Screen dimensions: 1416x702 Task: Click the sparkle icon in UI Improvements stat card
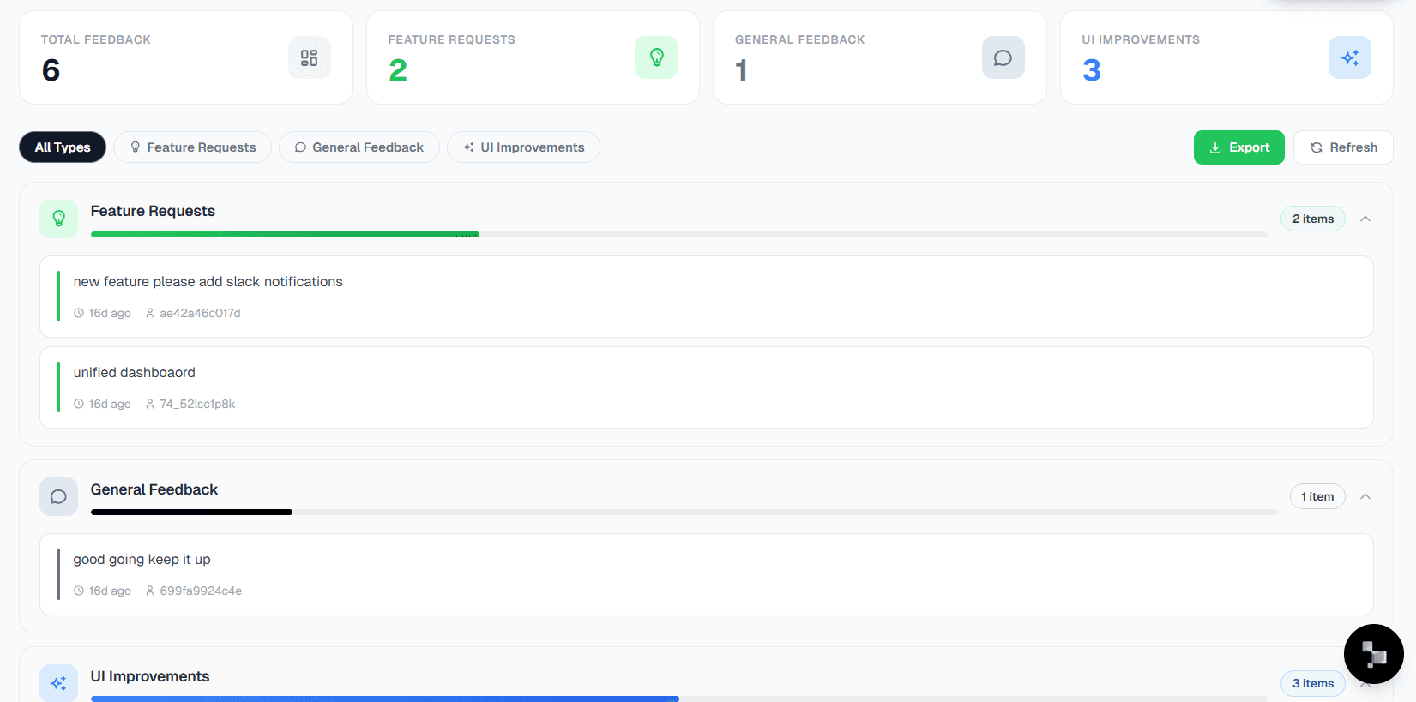tap(1350, 57)
